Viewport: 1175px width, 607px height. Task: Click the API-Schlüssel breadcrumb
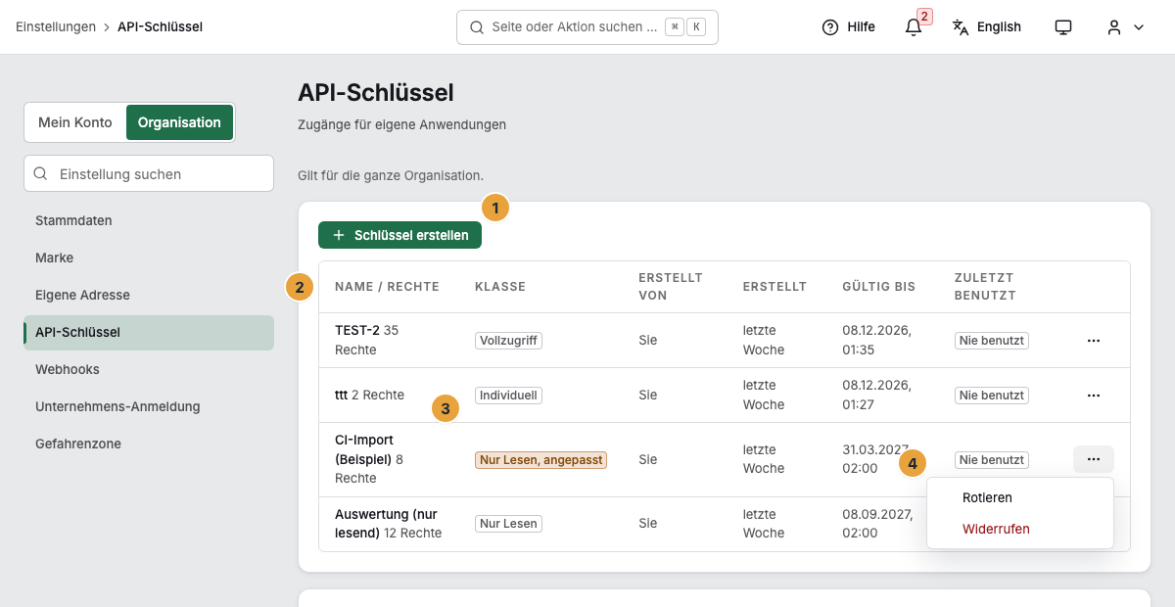pos(160,27)
